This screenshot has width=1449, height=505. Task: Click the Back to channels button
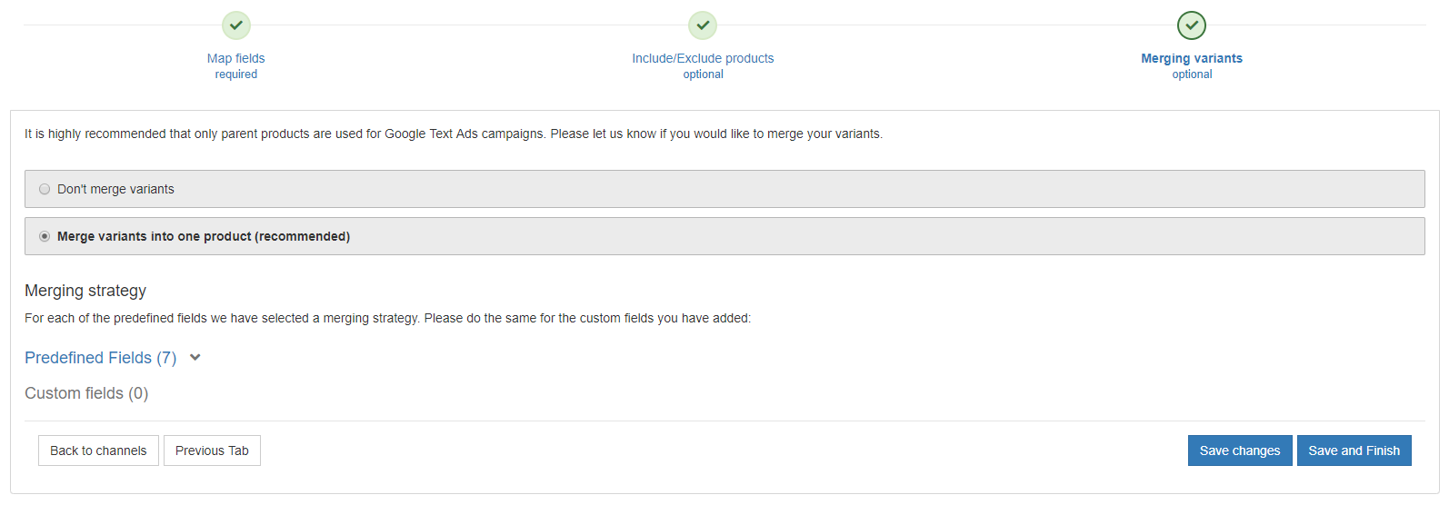[x=98, y=451]
